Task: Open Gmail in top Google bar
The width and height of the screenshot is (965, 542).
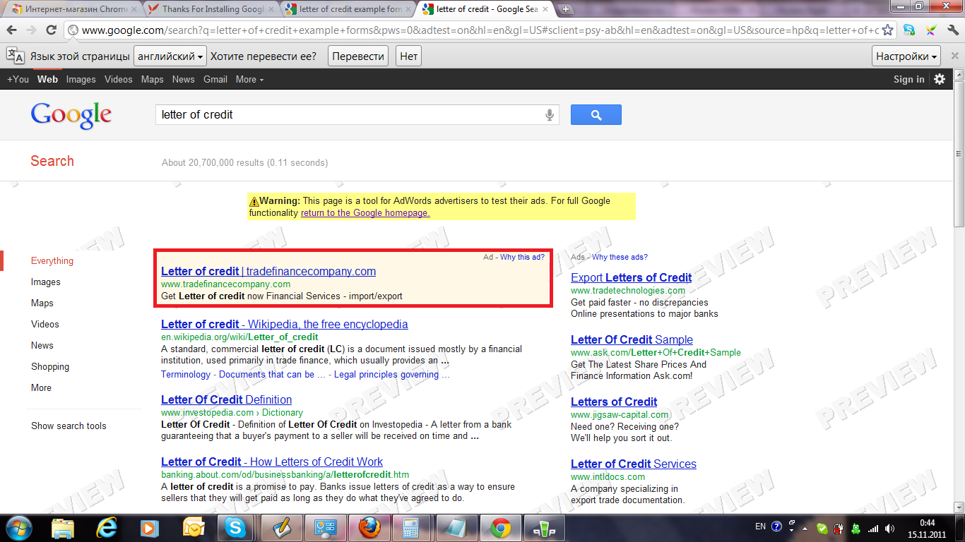Action: (x=215, y=79)
